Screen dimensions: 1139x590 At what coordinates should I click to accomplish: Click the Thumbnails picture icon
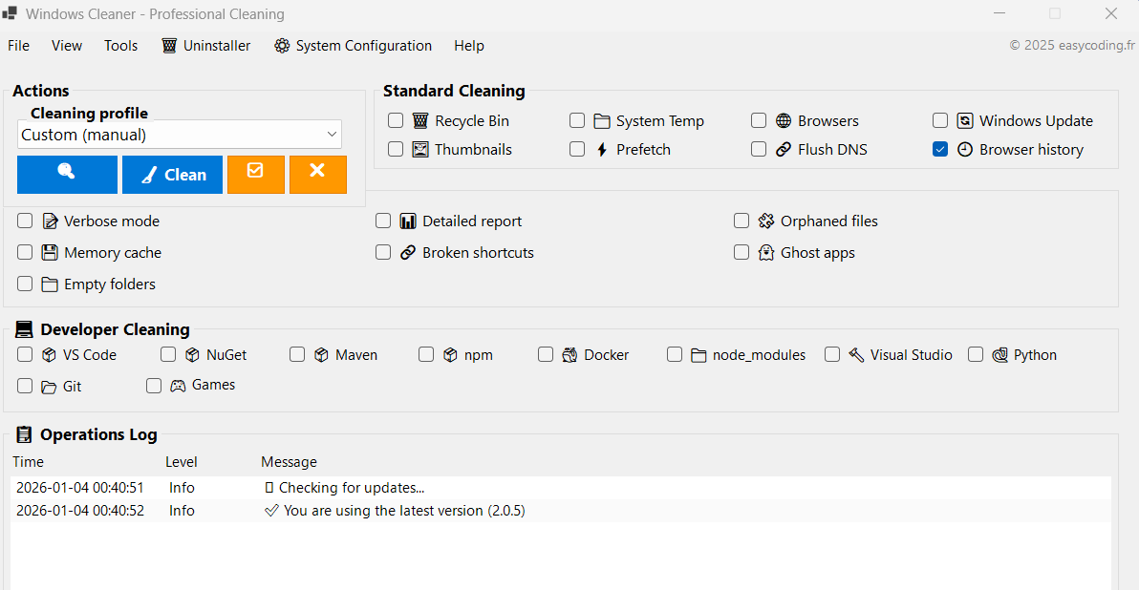pyautogui.click(x=420, y=150)
